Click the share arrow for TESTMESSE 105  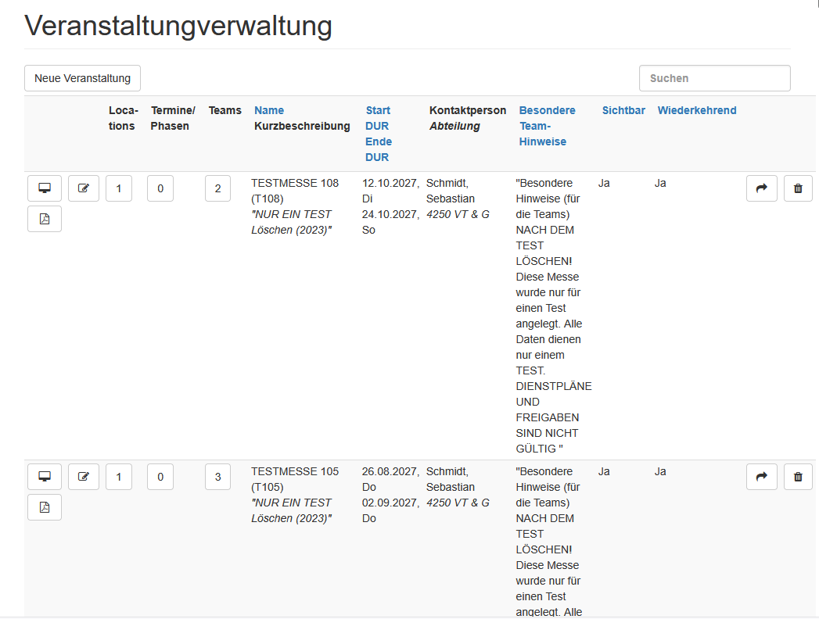(761, 476)
